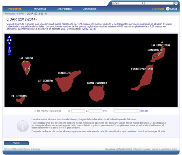Reset map view with globe icon
The height and width of the screenshot is (155, 182).
9,51
